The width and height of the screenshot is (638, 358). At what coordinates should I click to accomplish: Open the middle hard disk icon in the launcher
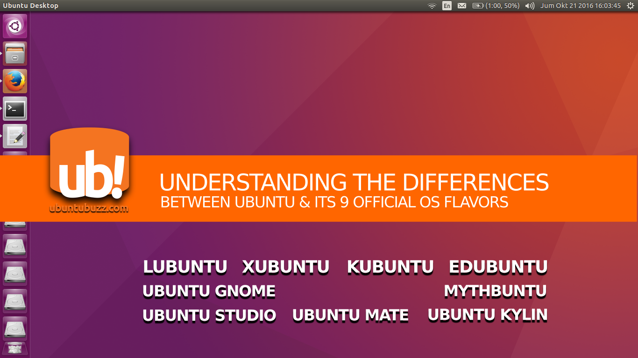pyautogui.click(x=15, y=273)
